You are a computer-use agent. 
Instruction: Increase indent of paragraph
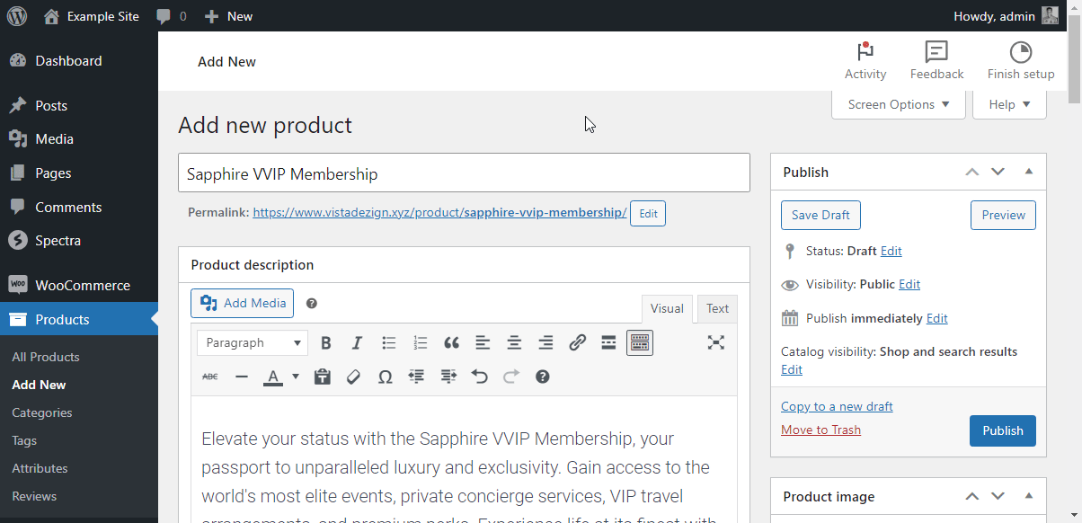point(448,377)
